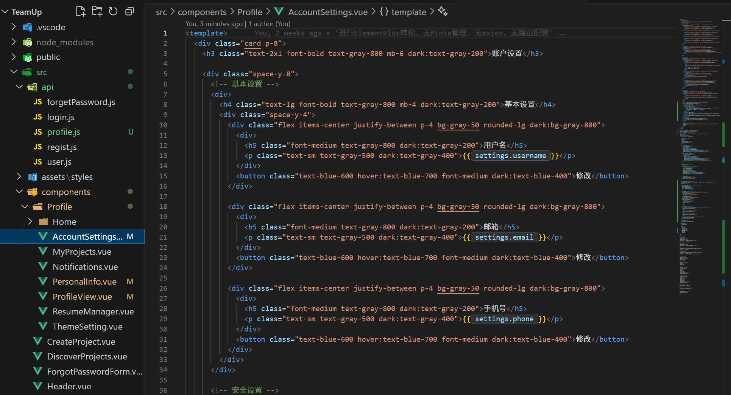Image resolution: width=731 pixels, height=395 pixels.
Task: Click the Vue icon beside ResumeManager.vue
Action: click(43, 311)
